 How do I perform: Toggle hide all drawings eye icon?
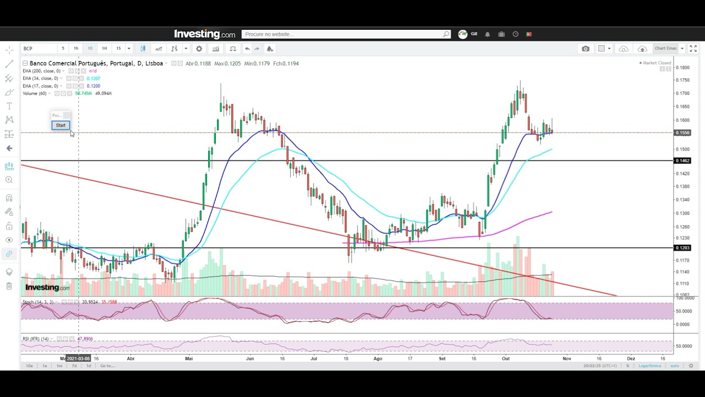pyautogui.click(x=9, y=240)
